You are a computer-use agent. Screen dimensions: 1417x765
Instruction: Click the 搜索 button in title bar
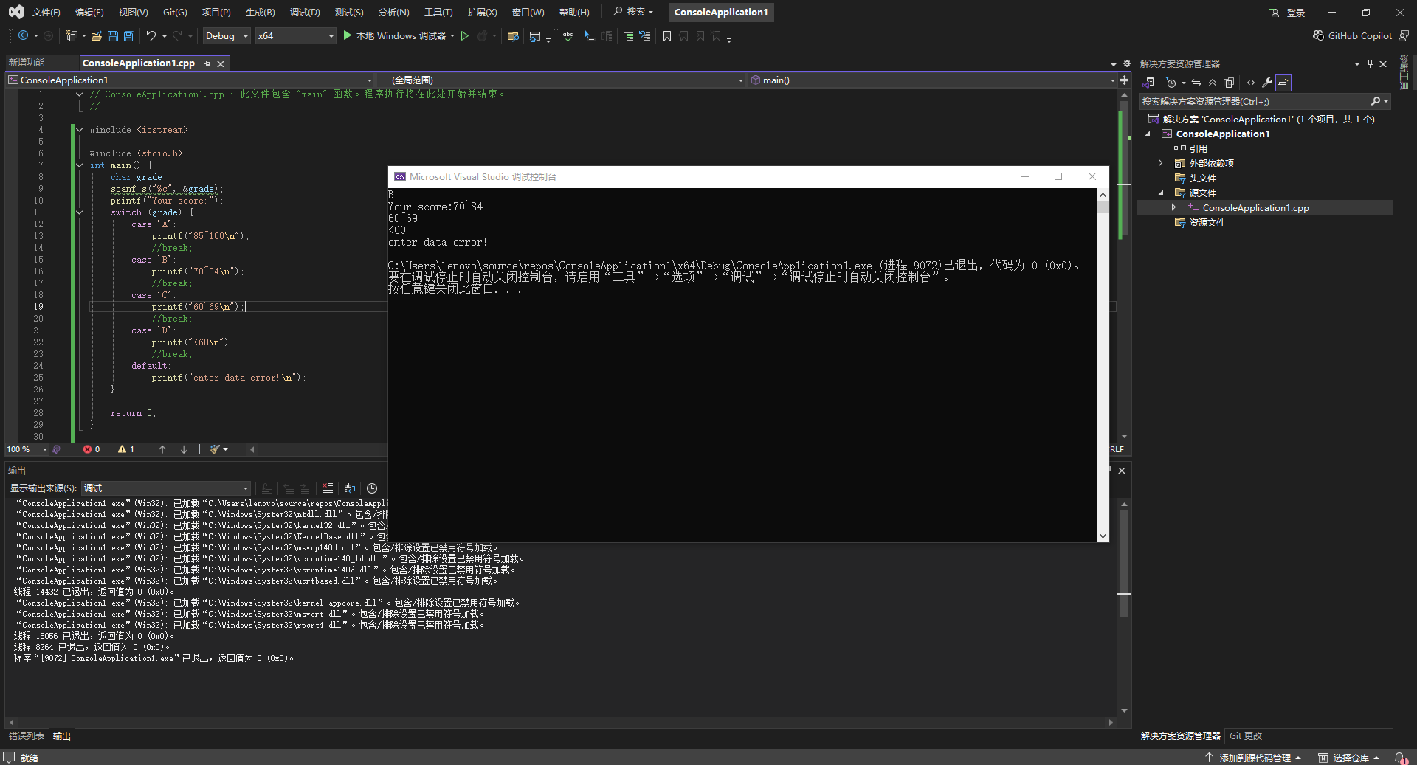(x=633, y=12)
